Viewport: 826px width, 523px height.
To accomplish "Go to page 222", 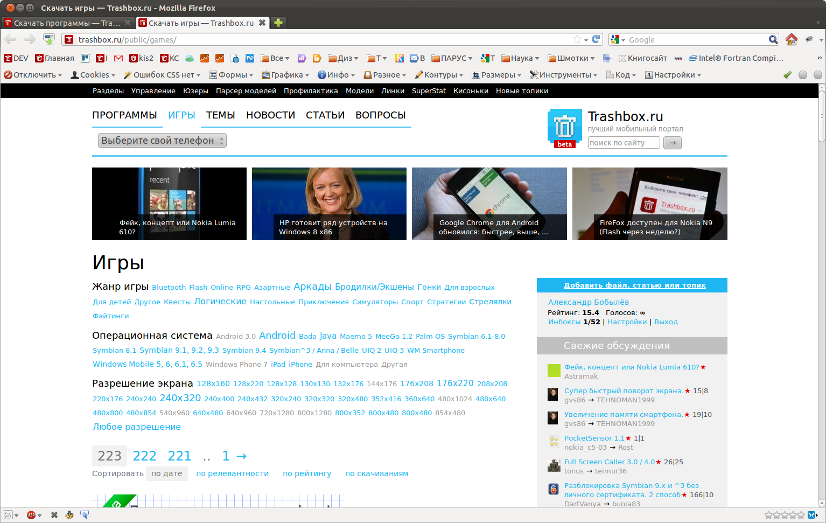I will (x=144, y=456).
